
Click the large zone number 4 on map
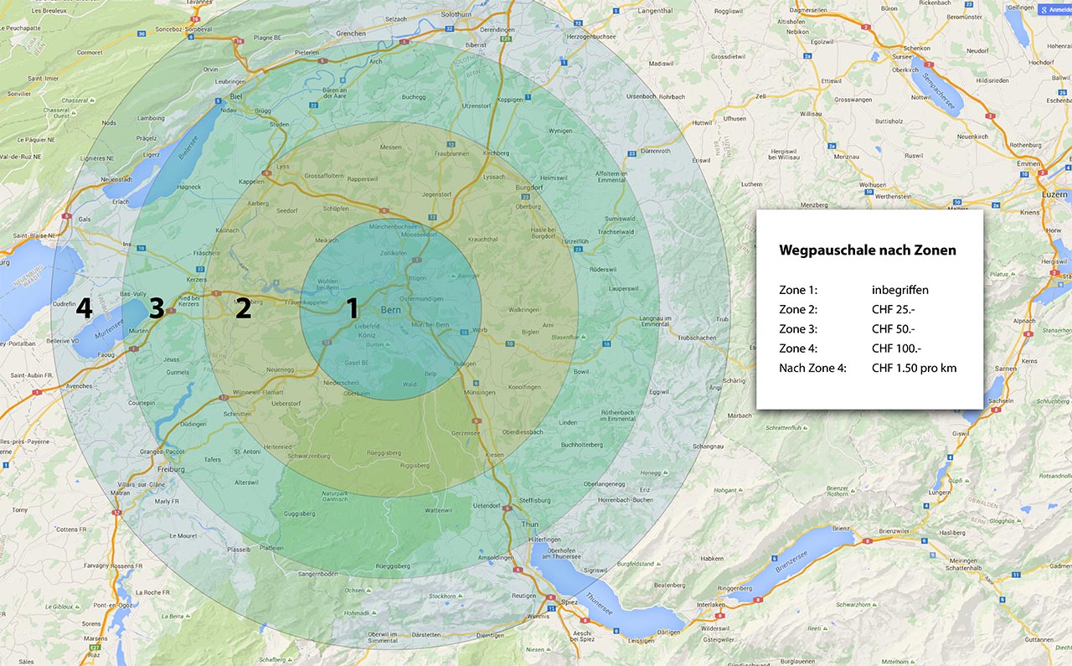pyautogui.click(x=84, y=308)
